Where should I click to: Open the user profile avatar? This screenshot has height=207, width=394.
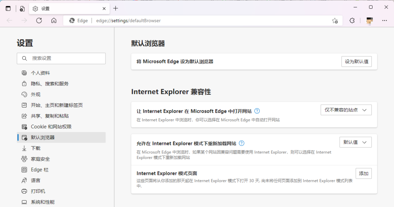(369, 20)
